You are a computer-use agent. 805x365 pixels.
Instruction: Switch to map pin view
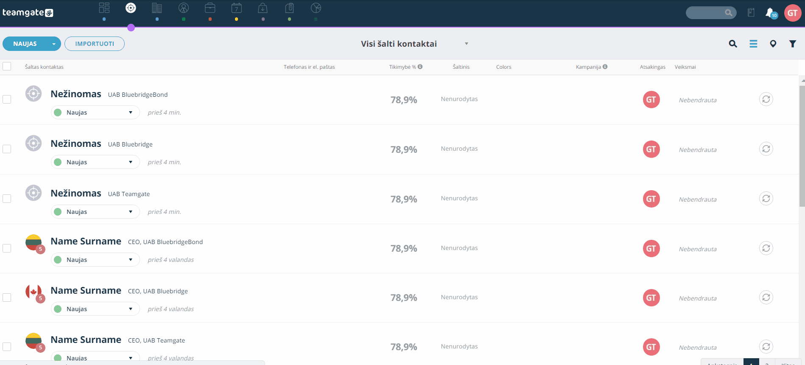773,44
